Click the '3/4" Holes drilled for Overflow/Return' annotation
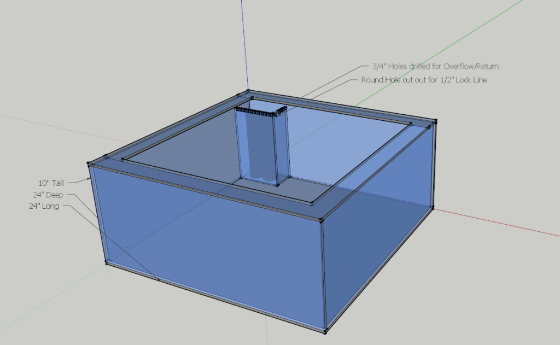 tap(435, 66)
